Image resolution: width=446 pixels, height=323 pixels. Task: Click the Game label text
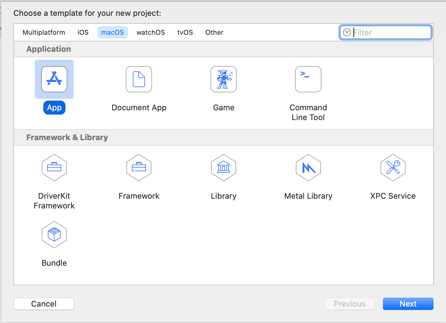(x=224, y=108)
